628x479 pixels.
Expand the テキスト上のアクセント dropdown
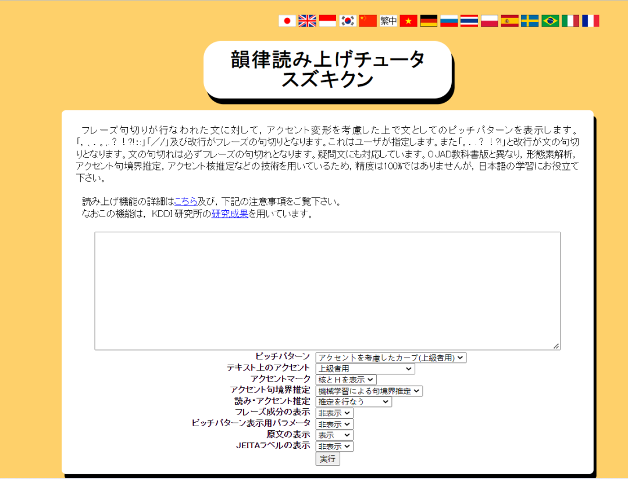[365, 369]
